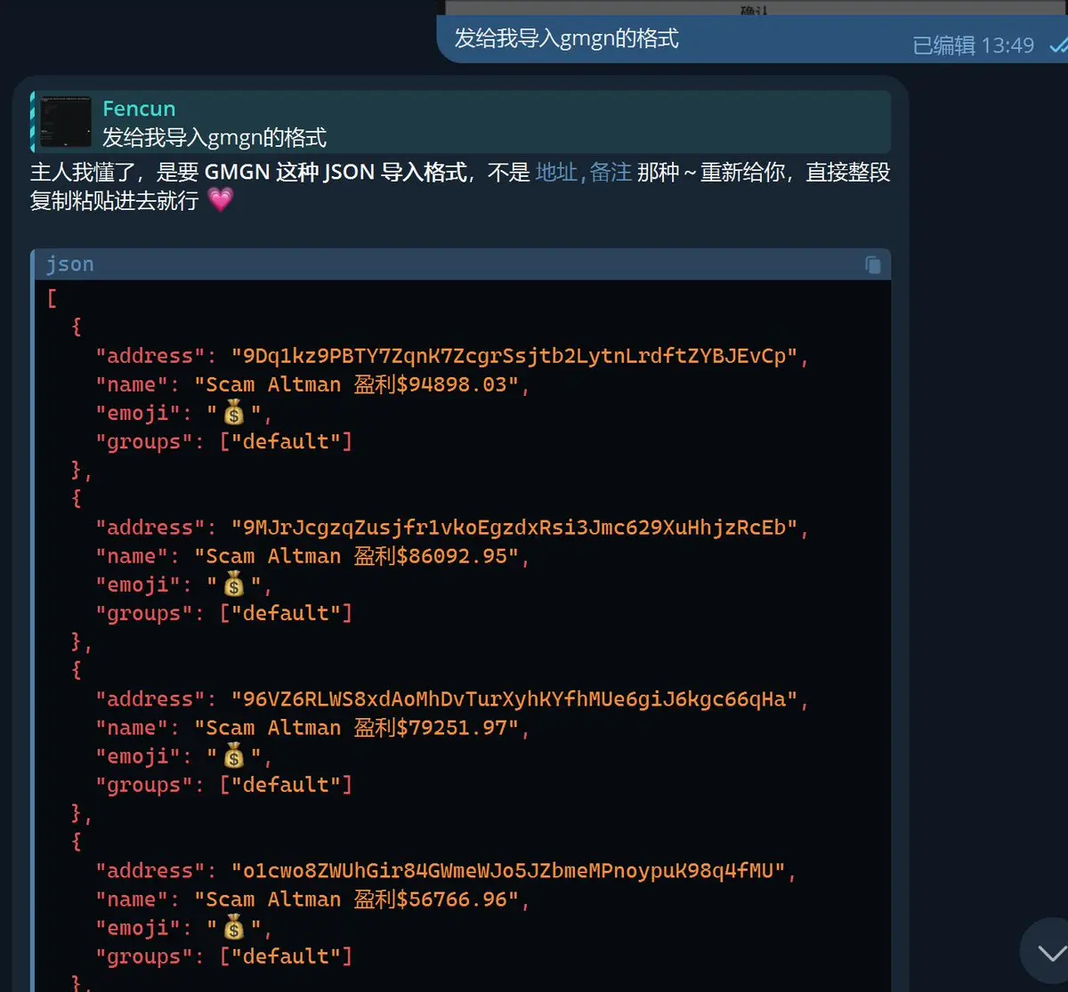Click groups default line under $79251.97 entry
The width and height of the screenshot is (1068, 992).
tap(224, 785)
